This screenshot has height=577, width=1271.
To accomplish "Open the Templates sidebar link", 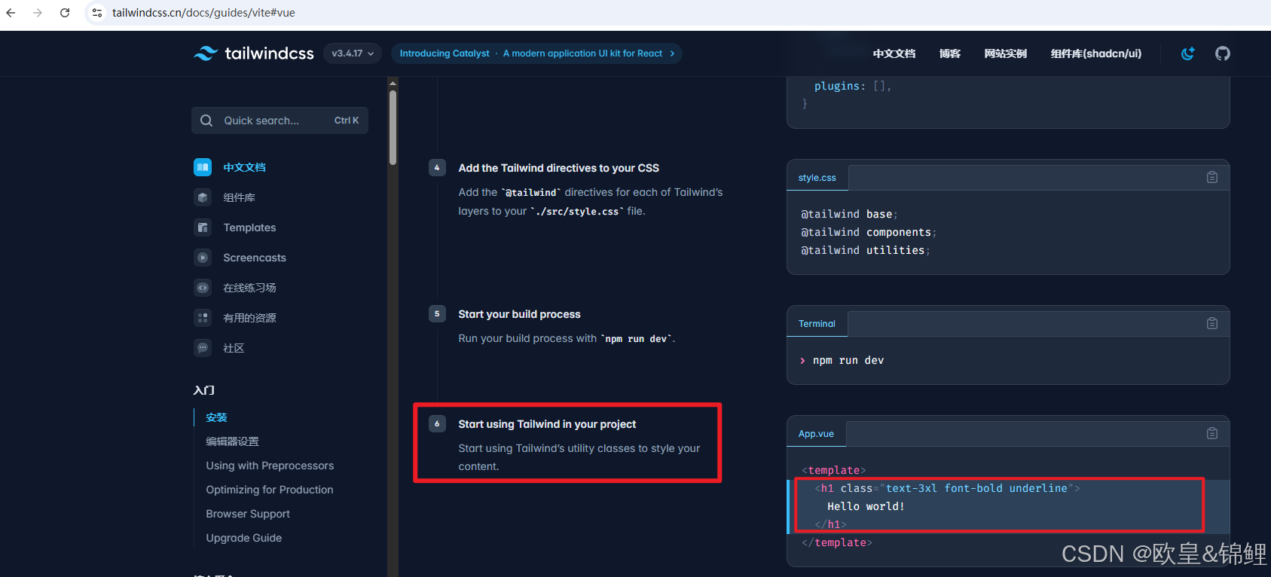I will point(249,227).
